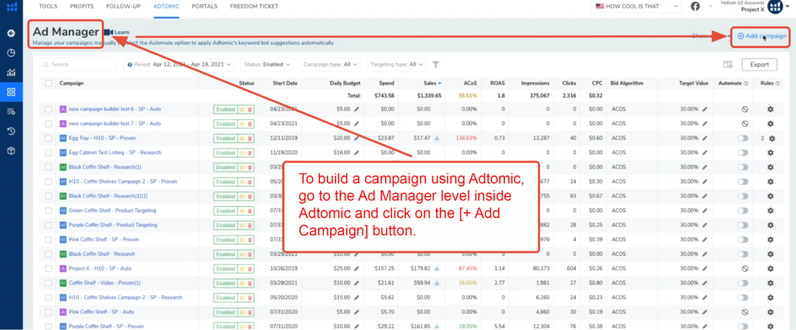The image size is (796, 330).
Task: Open the history icon in the sidebar
Action: click(11, 131)
